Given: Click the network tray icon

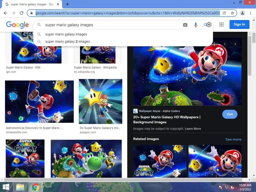Looking at the screenshot, I should point(226,187).
